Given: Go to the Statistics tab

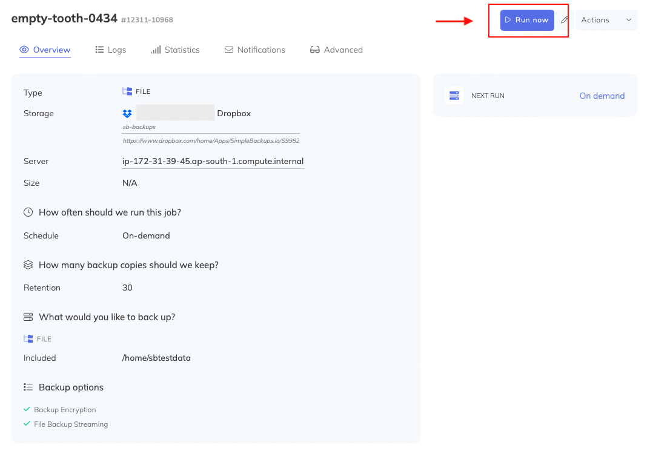Looking at the screenshot, I should point(176,50).
